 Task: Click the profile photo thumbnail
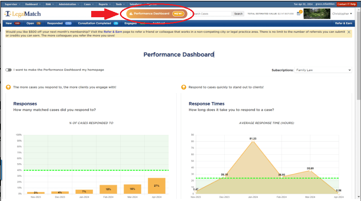pos(316,13)
